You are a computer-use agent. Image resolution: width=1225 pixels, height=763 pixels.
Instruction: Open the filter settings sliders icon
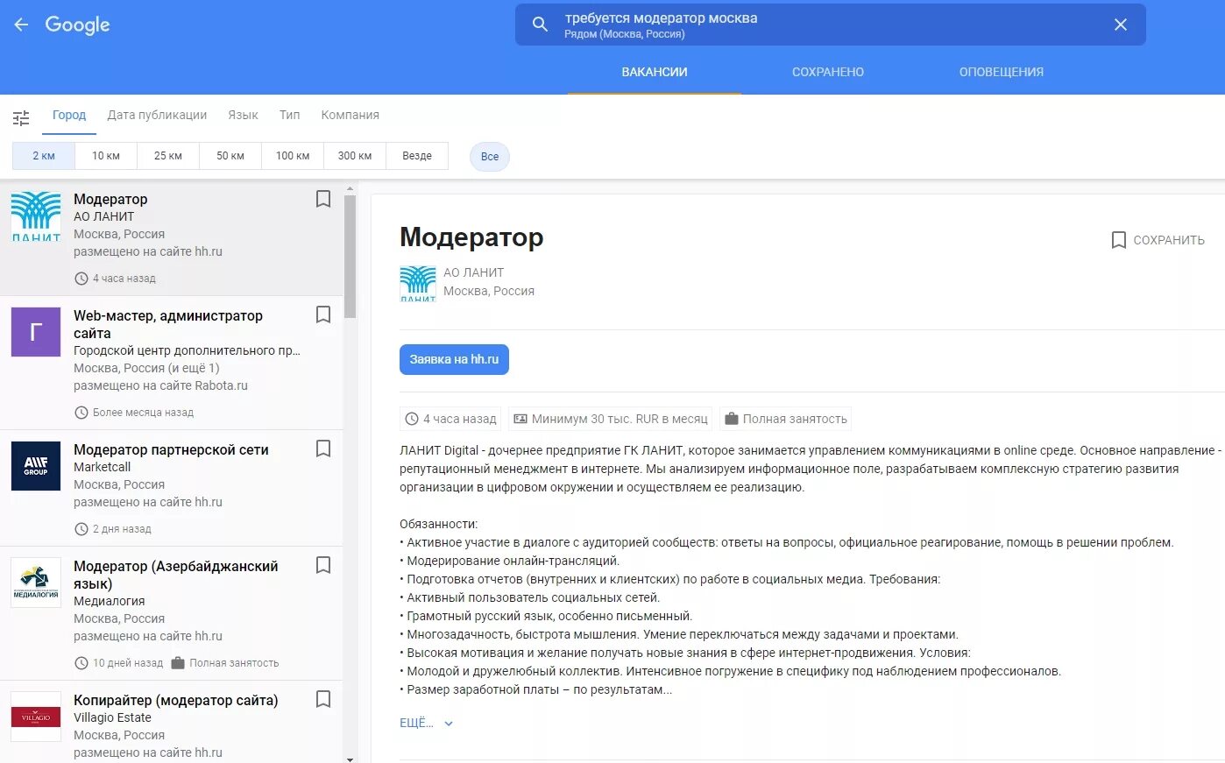point(21,117)
